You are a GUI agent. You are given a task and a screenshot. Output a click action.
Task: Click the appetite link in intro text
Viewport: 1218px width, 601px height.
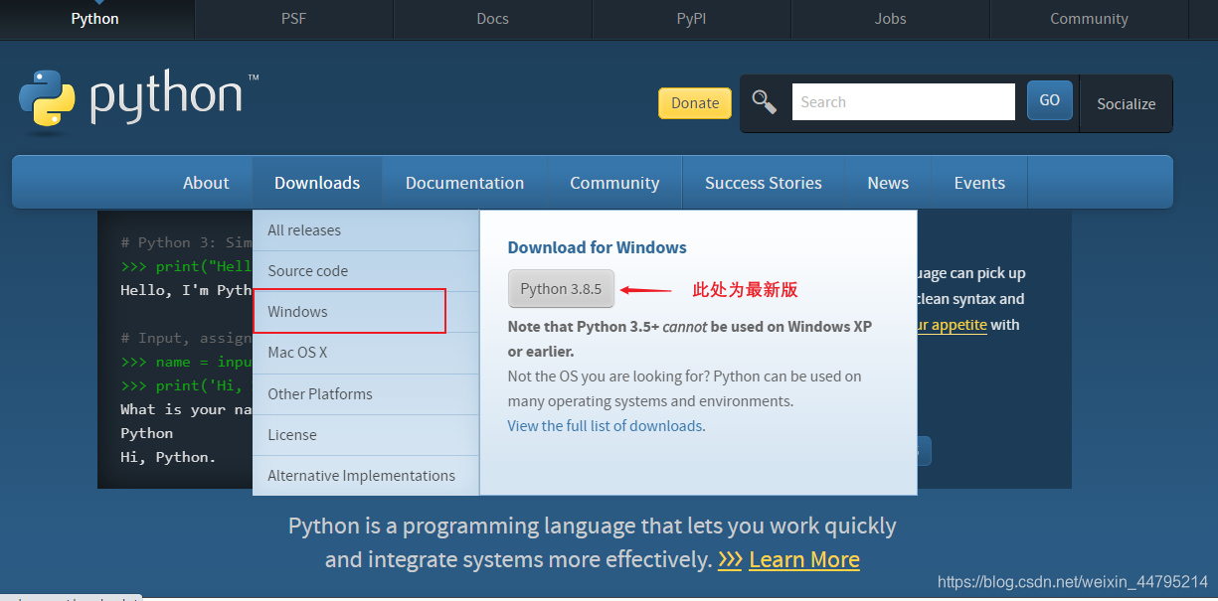[952, 325]
